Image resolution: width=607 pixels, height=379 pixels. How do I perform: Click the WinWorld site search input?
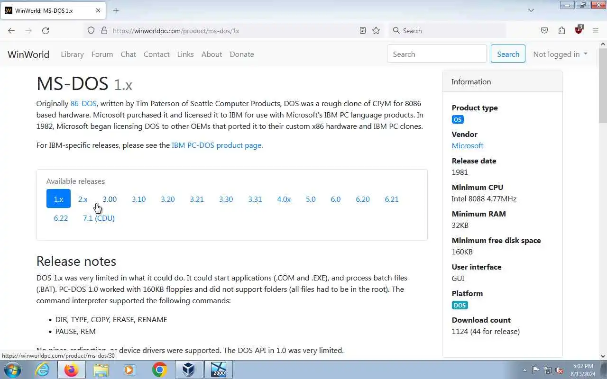click(437, 54)
